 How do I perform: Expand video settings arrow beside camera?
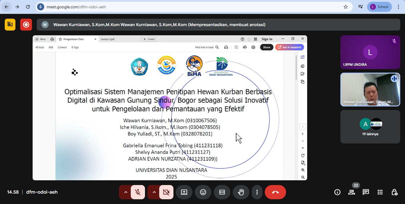click(154, 192)
